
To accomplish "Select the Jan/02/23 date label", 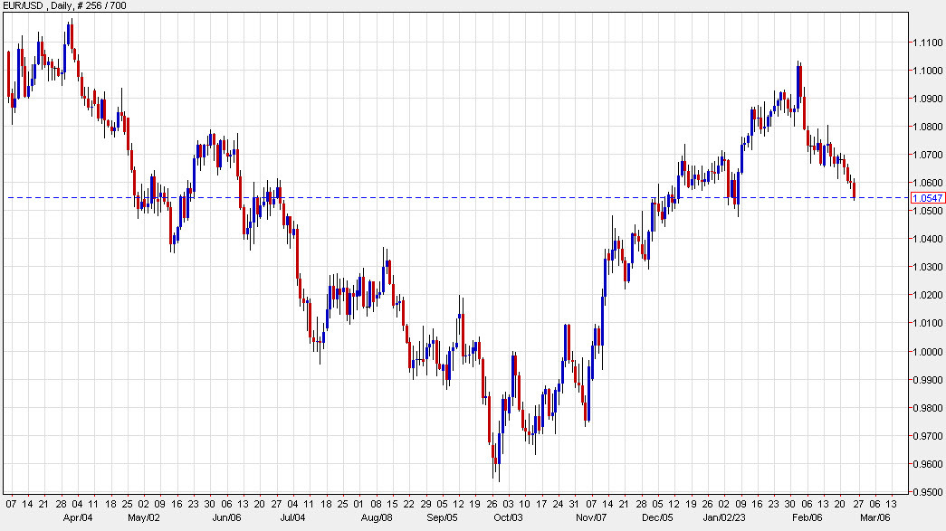I will (x=724, y=517).
